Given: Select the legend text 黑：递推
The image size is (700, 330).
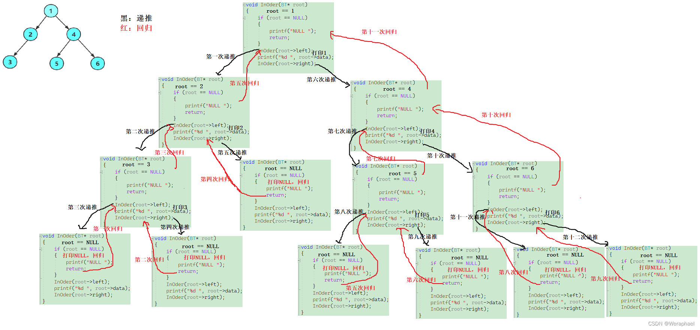Looking at the screenshot, I should pyautogui.click(x=136, y=18).
